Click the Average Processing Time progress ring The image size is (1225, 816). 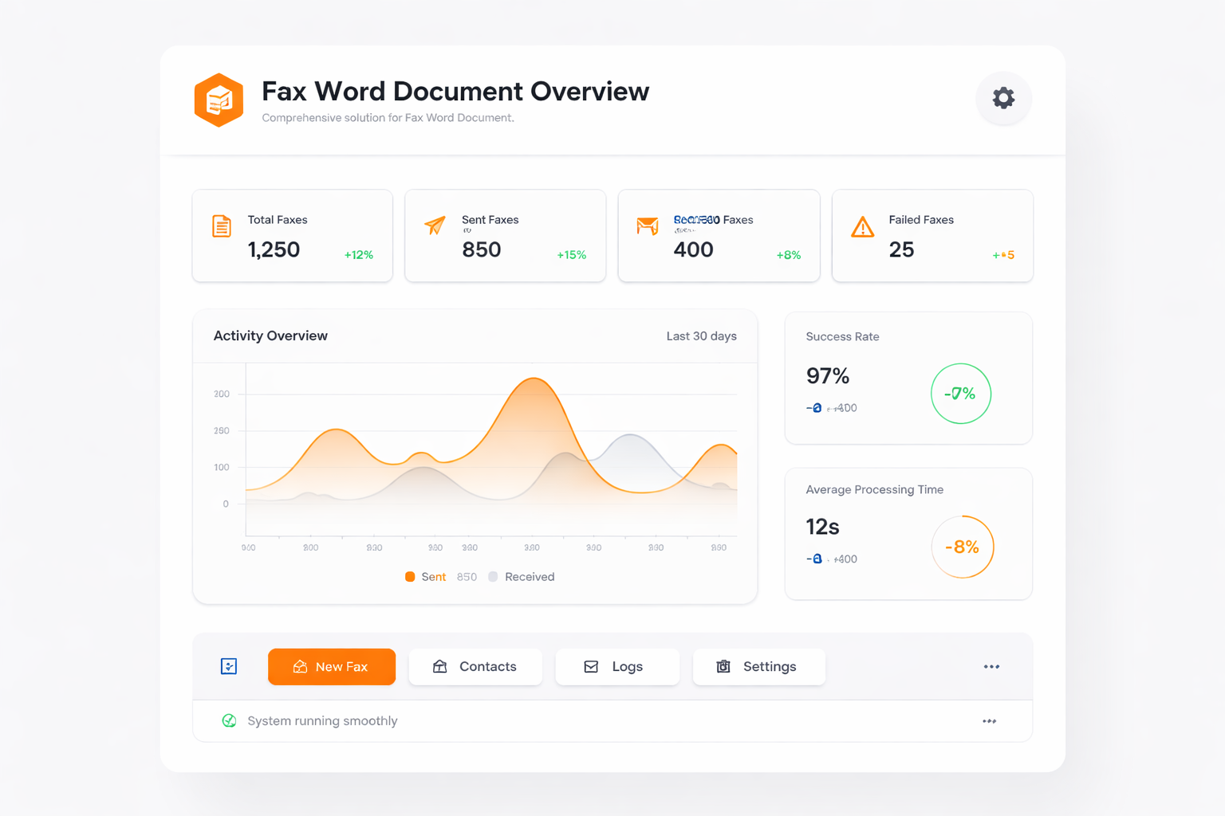[962, 547]
